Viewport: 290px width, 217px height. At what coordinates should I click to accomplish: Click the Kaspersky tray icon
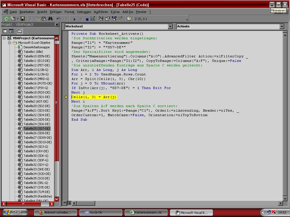[x=274, y=212]
